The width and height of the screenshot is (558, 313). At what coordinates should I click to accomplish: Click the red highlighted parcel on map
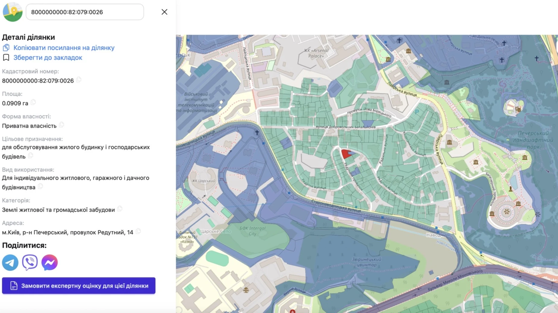tap(346, 154)
